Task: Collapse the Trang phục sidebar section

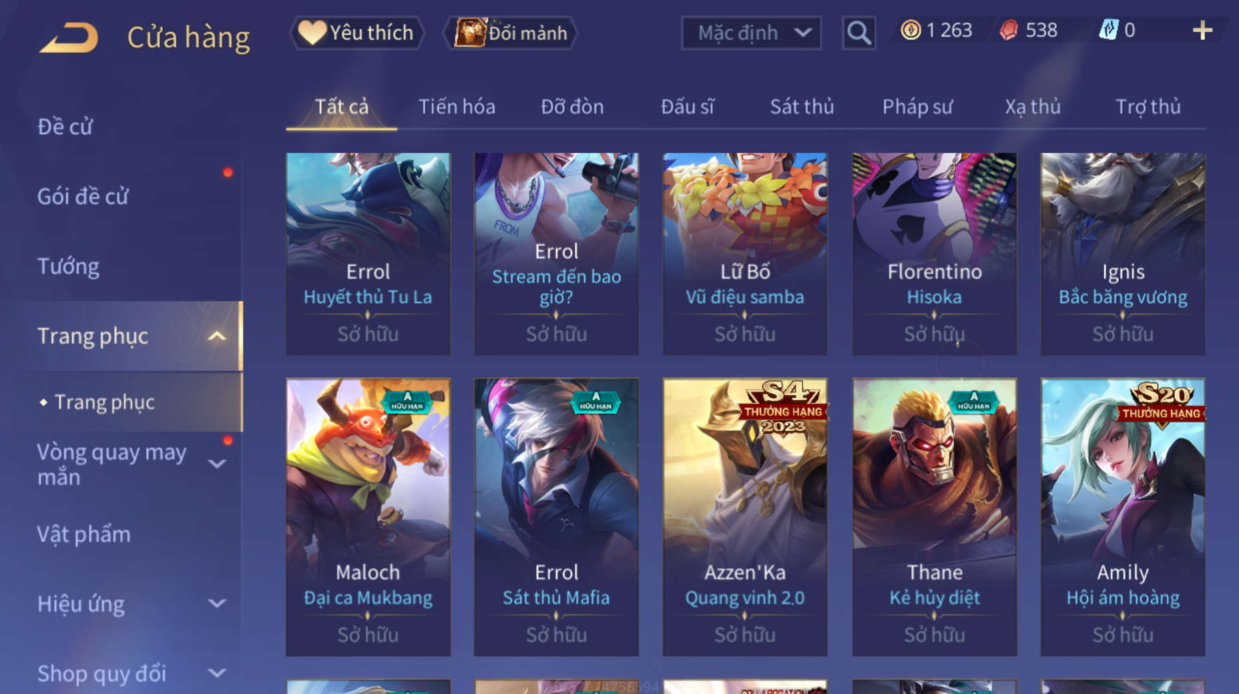Action: pos(216,336)
